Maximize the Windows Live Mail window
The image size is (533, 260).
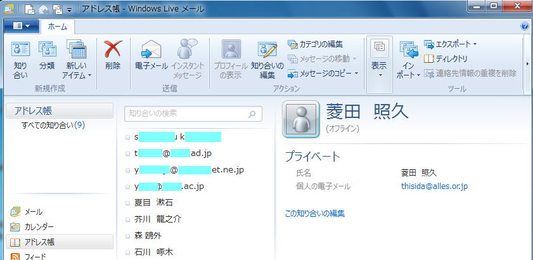(494, 6)
